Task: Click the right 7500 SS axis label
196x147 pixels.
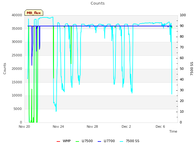Action: [192, 69]
